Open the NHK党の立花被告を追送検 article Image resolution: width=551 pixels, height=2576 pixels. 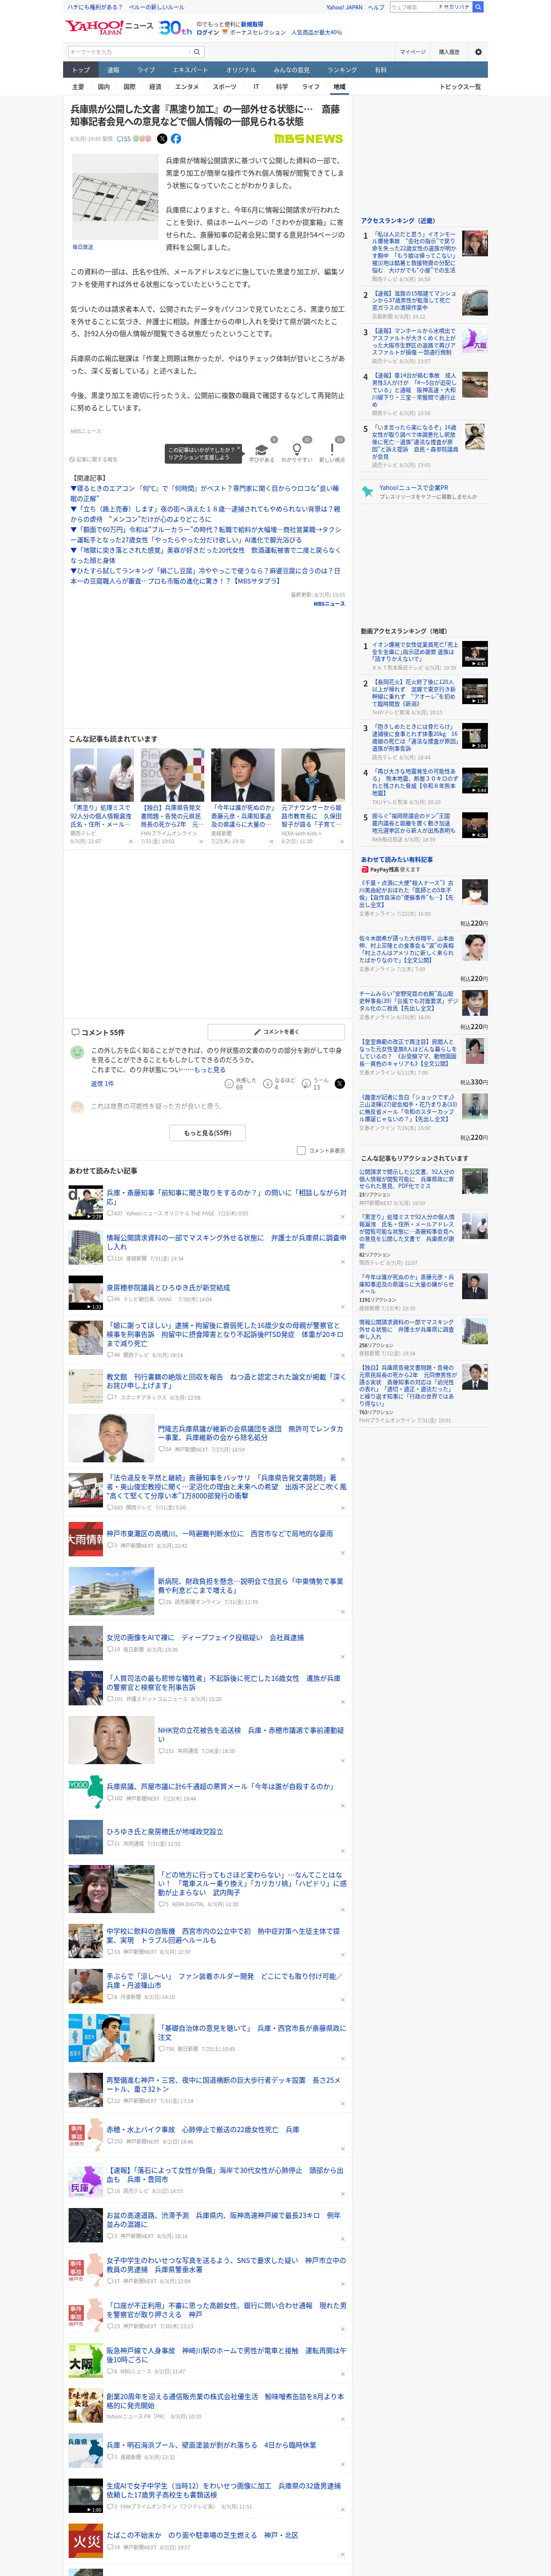point(250,1734)
